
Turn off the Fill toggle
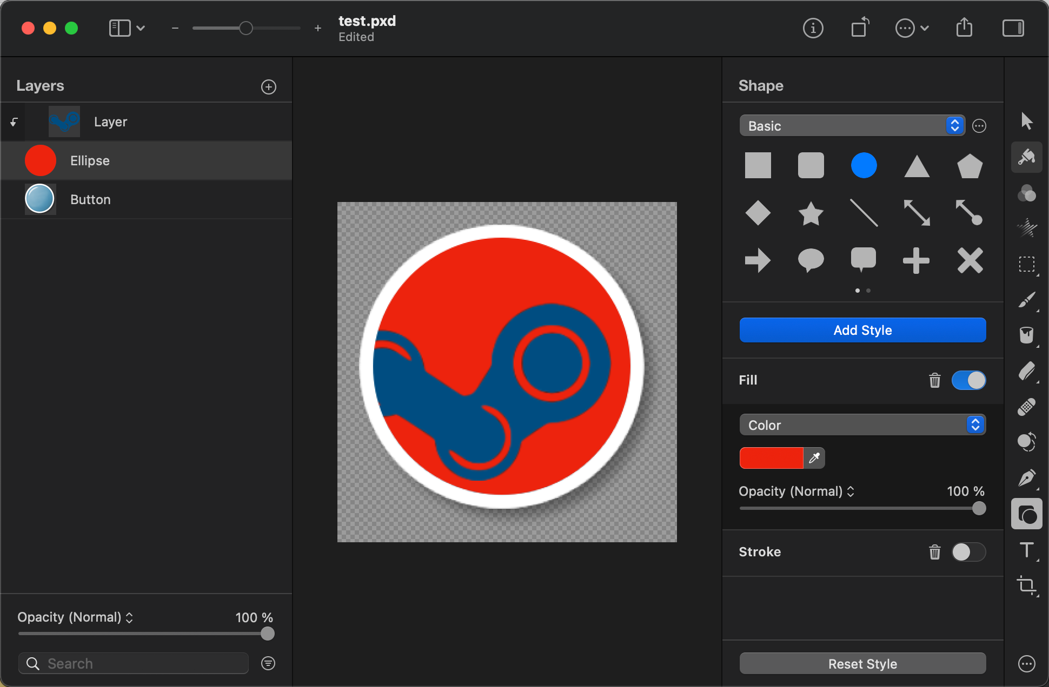969,380
